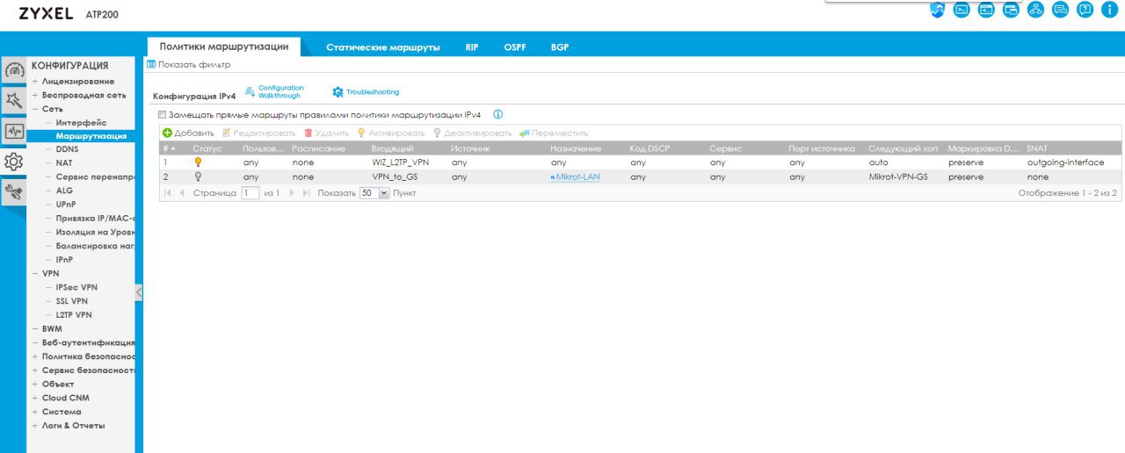This screenshot has height=453, width=1125.
Task: Select the WIZ_L2TP_VPN table cell
Action: point(401,162)
